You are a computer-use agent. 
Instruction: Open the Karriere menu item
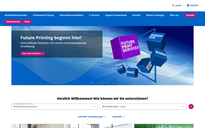coord(136,15)
